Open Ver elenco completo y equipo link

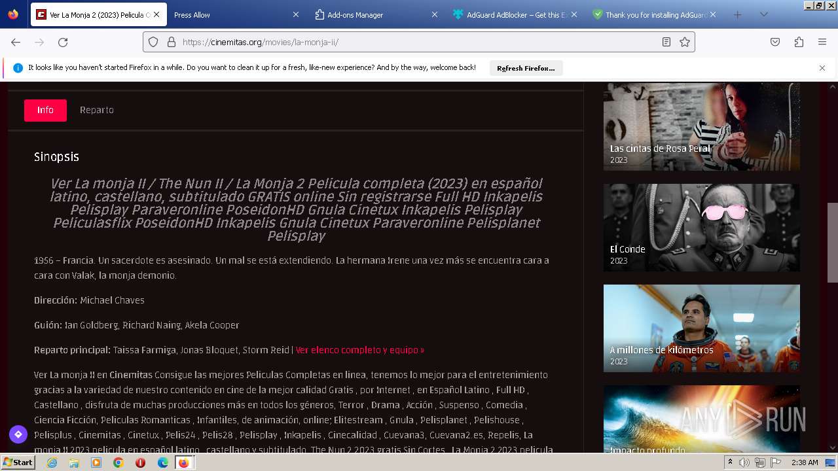[359, 350]
